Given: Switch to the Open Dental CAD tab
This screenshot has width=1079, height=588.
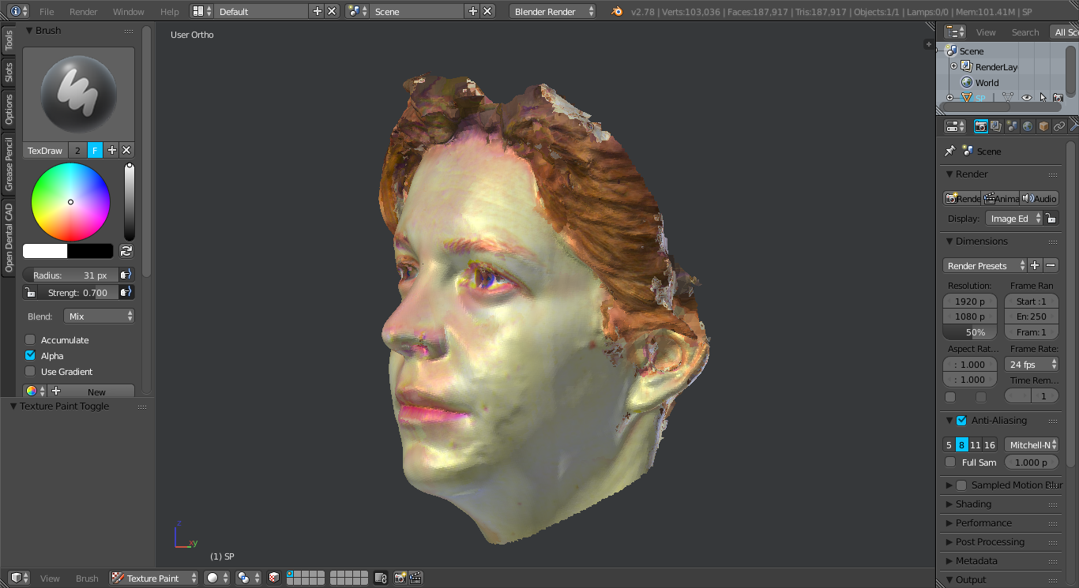Looking at the screenshot, I should pos(9,237).
